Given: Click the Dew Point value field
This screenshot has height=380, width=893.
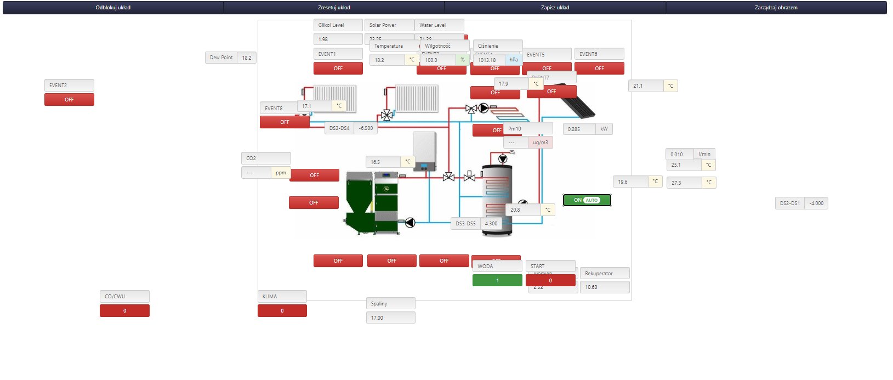Looking at the screenshot, I should pos(247,58).
